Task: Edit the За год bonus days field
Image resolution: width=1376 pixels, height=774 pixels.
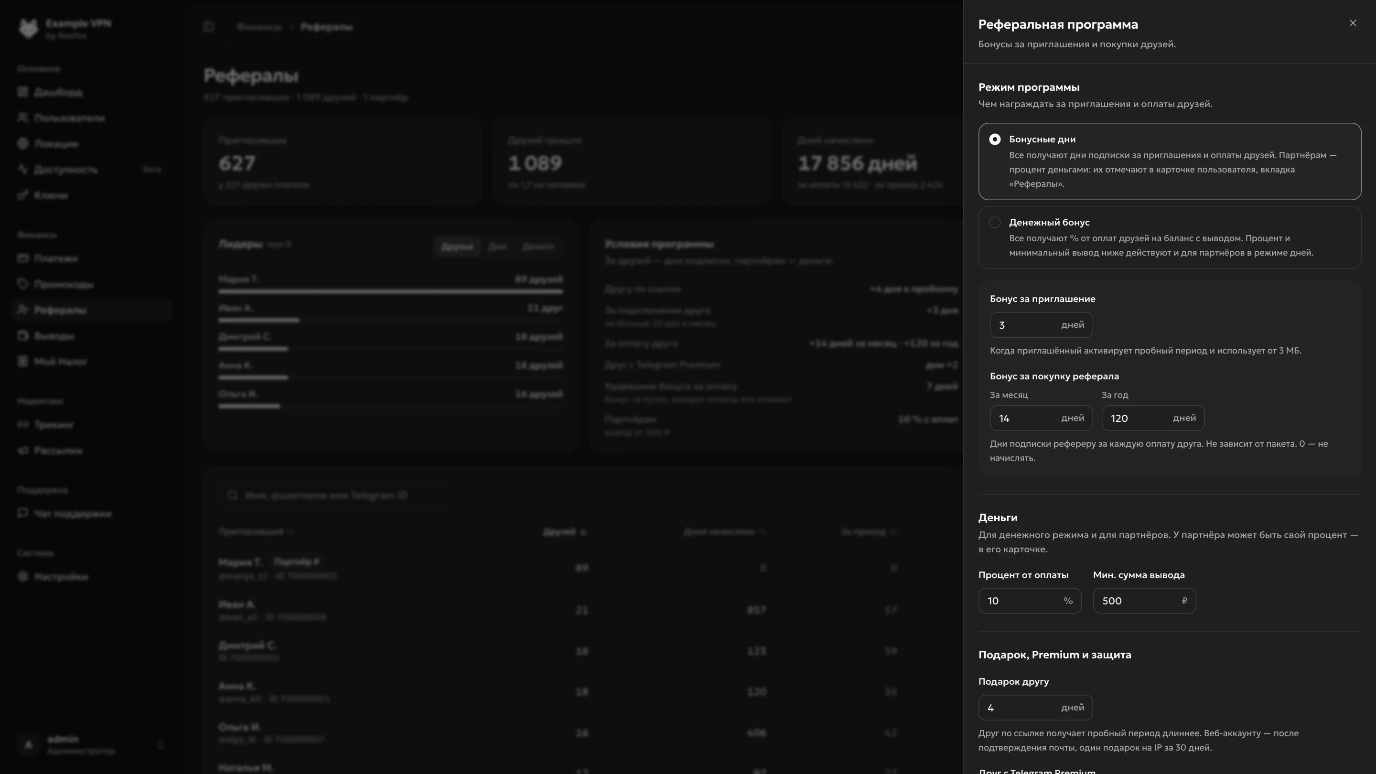Action: pyautogui.click(x=1152, y=418)
